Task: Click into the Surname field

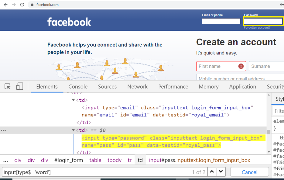Action: [266, 66]
